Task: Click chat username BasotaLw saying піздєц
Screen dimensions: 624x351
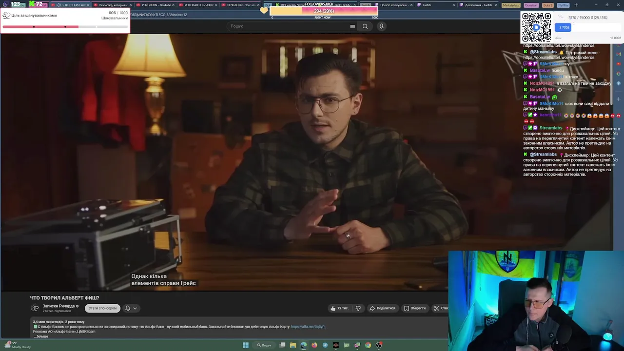Action: click(540, 71)
